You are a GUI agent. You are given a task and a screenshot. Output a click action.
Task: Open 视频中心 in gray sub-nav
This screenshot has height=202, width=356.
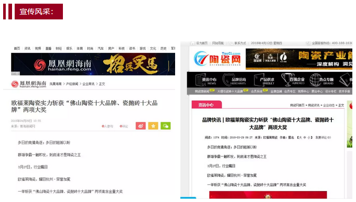click(x=304, y=91)
